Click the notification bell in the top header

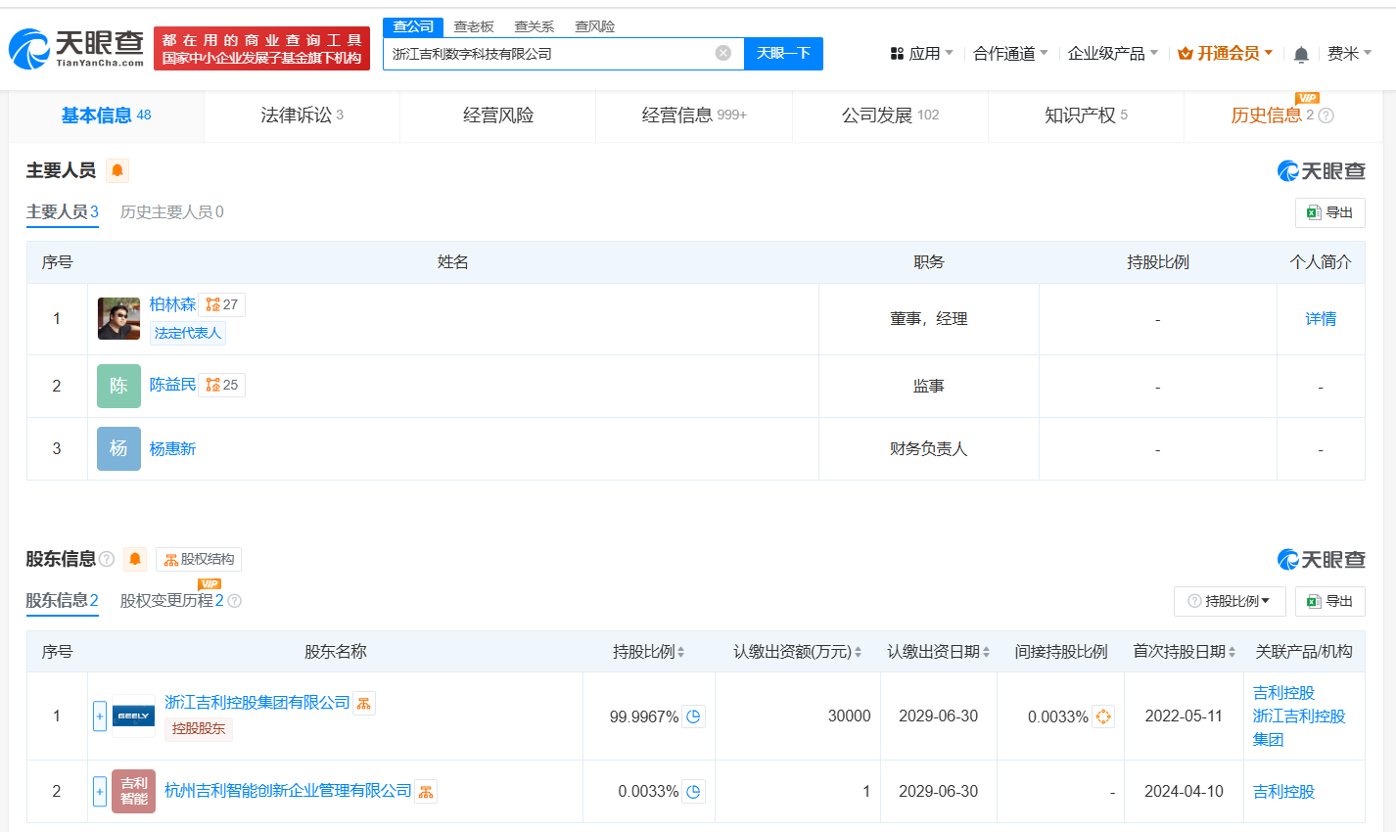click(x=1300, y=55)
